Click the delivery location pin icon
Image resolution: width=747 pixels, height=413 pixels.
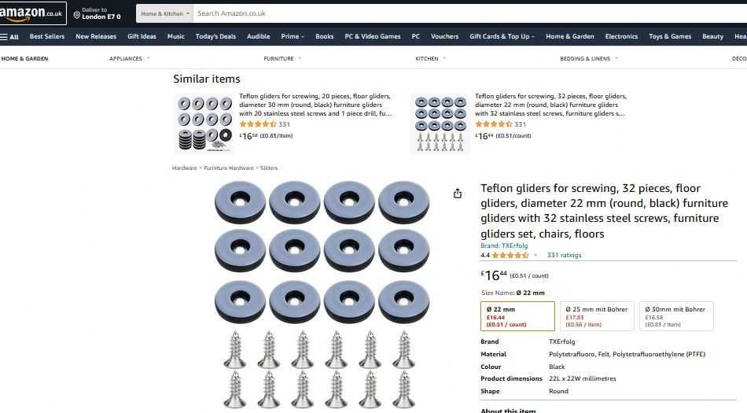coord(77,15)
